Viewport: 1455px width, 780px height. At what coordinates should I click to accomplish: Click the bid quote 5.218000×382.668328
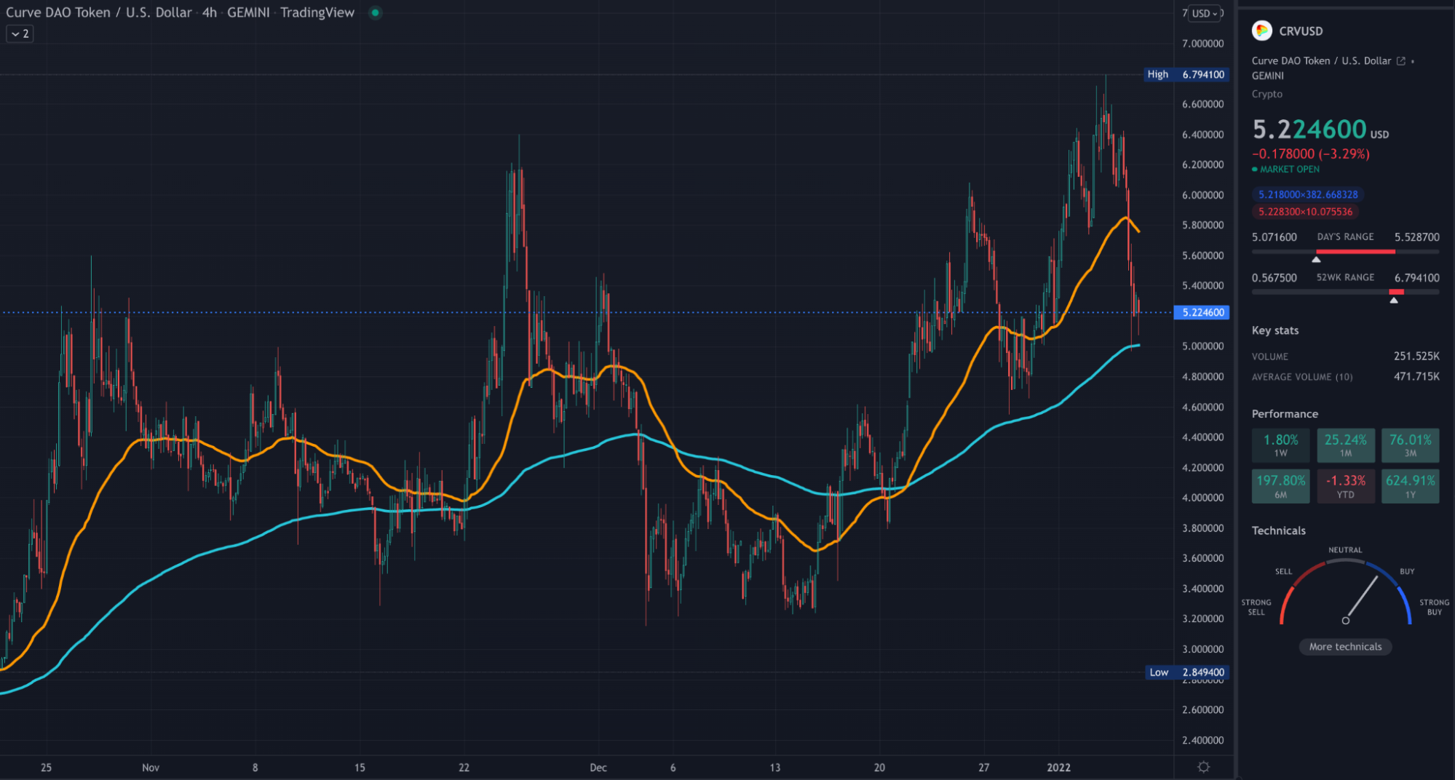coord(1308,194)
